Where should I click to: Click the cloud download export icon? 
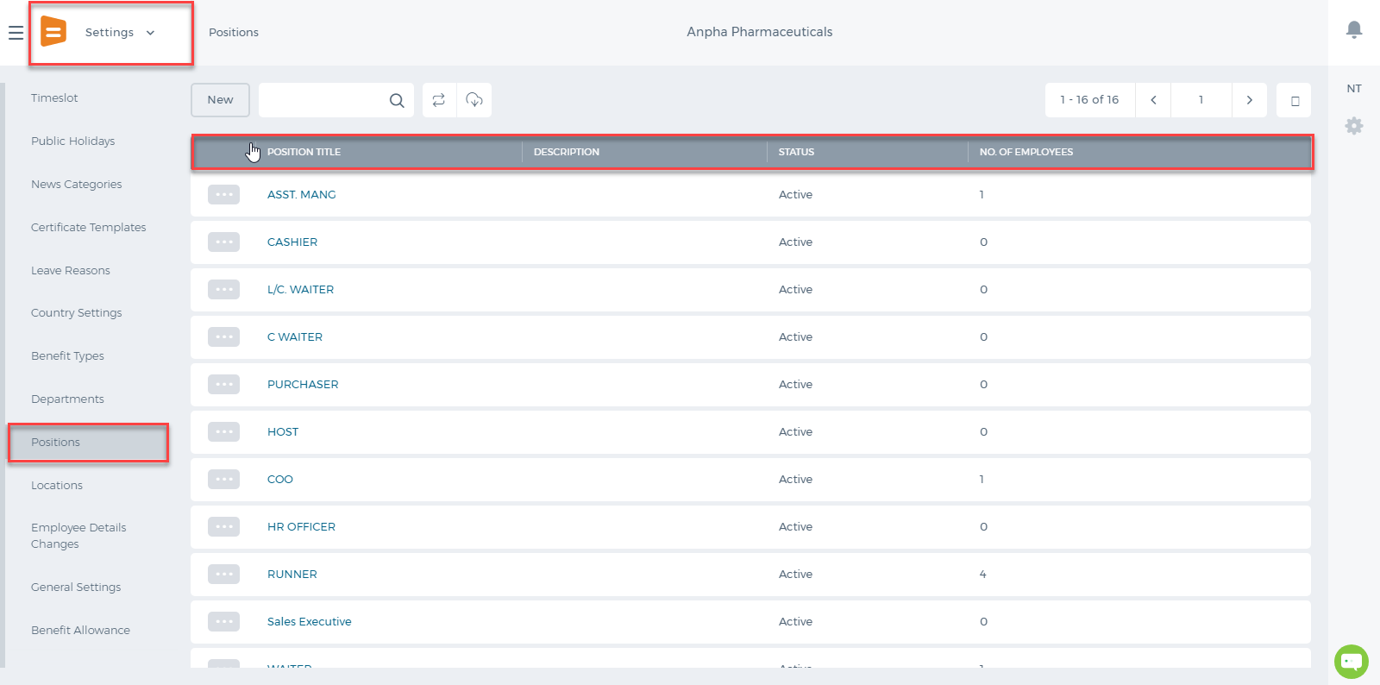coord(474,100)
